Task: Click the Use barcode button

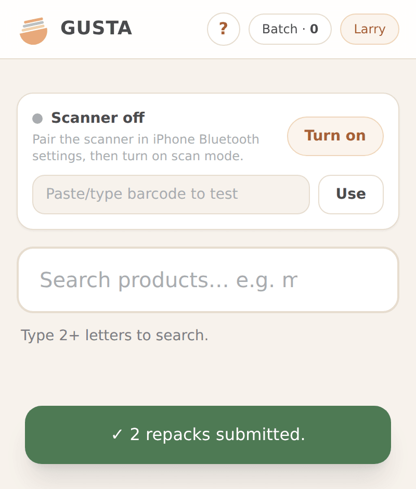Action: (x=351, y=194)
